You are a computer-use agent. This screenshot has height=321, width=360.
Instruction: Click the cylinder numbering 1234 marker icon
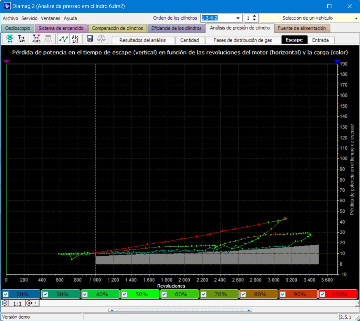(21, 38)
